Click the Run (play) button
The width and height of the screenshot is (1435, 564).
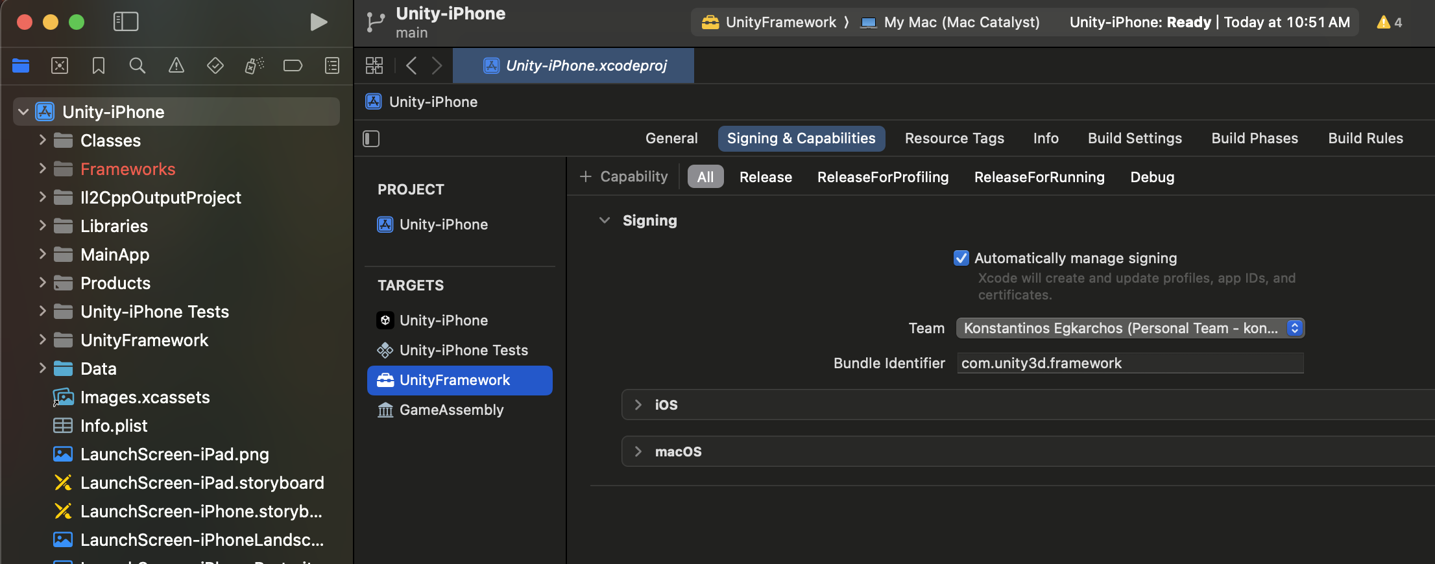click(x=318, y=22)
